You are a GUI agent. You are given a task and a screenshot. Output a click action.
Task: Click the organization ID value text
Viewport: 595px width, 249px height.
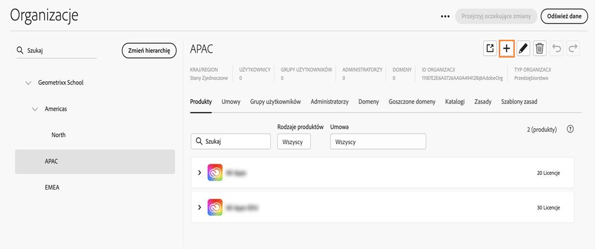[462, 78]
